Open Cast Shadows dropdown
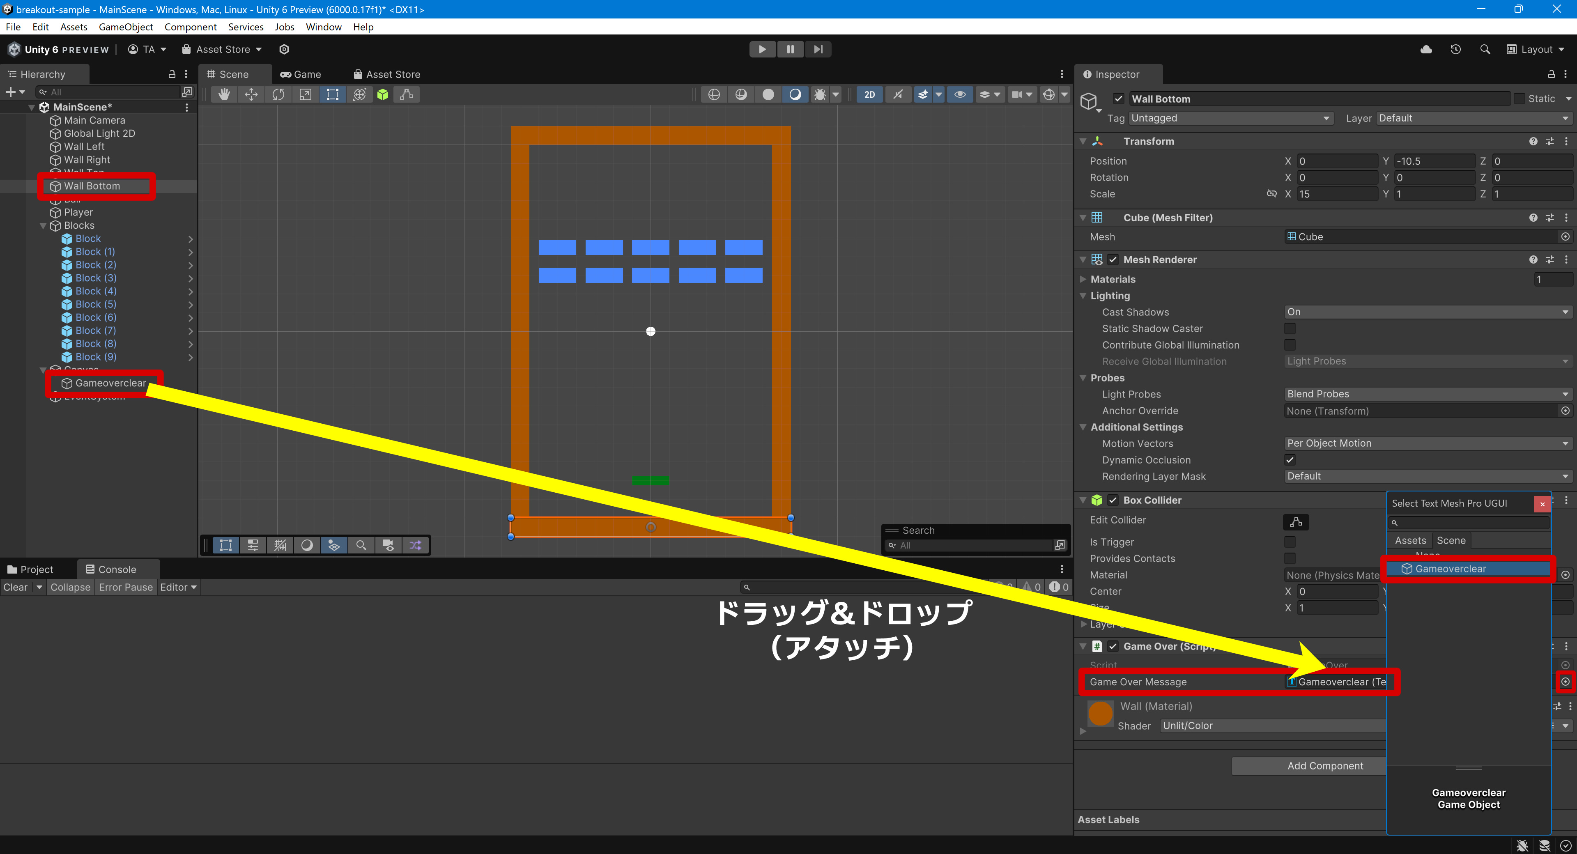The image size is (1577, 854). [1428, 312]
